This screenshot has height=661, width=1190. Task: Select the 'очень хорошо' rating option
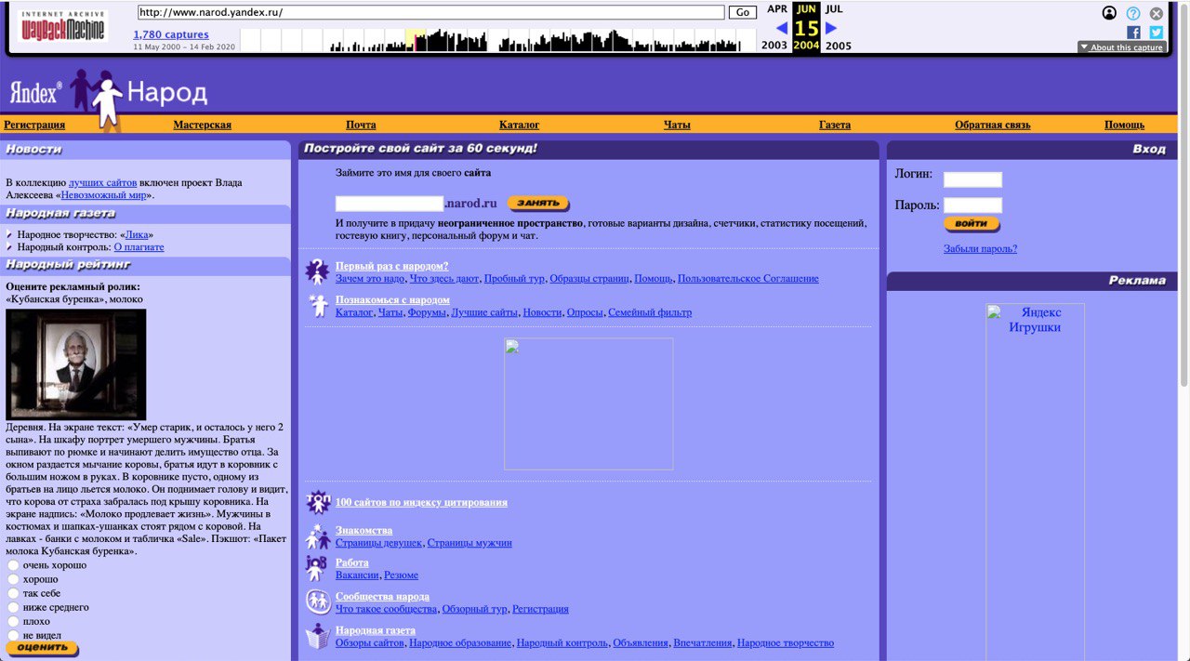click(13, 565)
